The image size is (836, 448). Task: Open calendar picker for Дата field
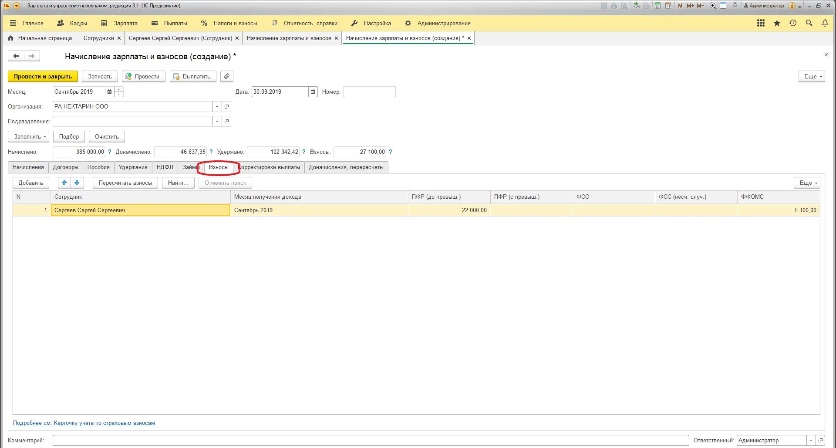[313, 92]
